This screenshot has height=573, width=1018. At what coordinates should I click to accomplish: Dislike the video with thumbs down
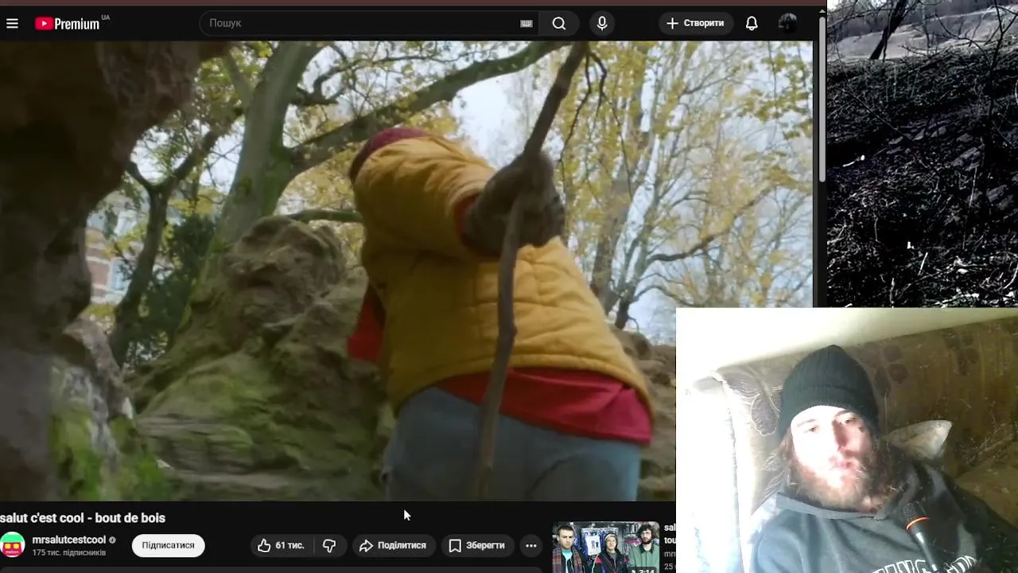329,545
